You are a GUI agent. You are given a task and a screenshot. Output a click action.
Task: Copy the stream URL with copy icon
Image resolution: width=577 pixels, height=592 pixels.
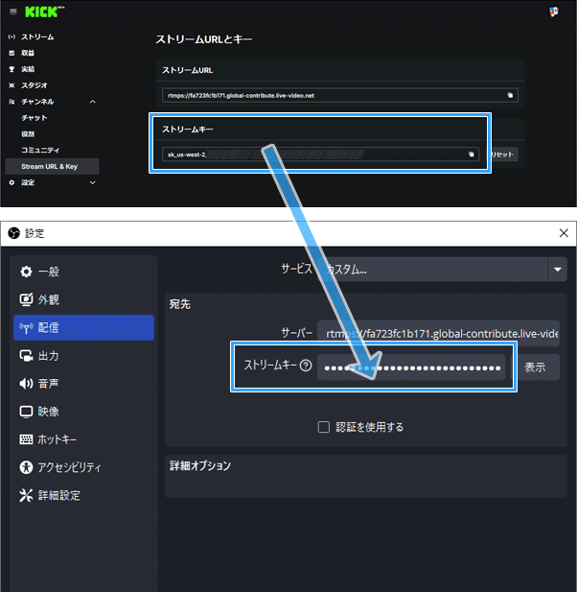click(x=510, y=96)
